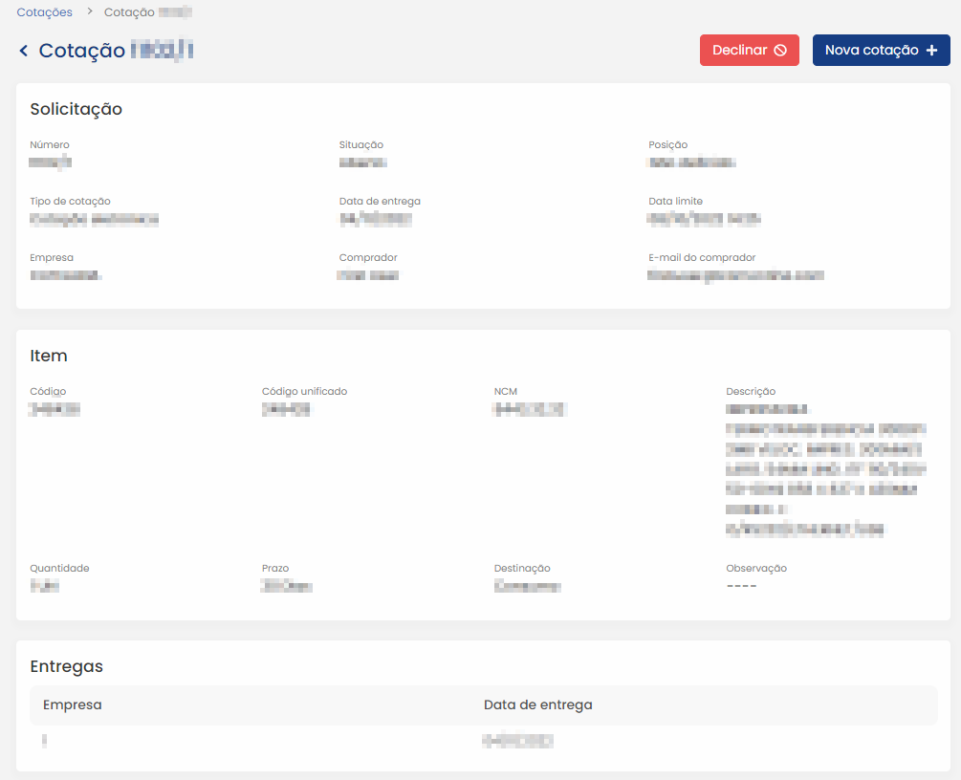Click the blurred E-mail do comprador value
The width and height of the screenshot is (961, 780).
point(735,275)
